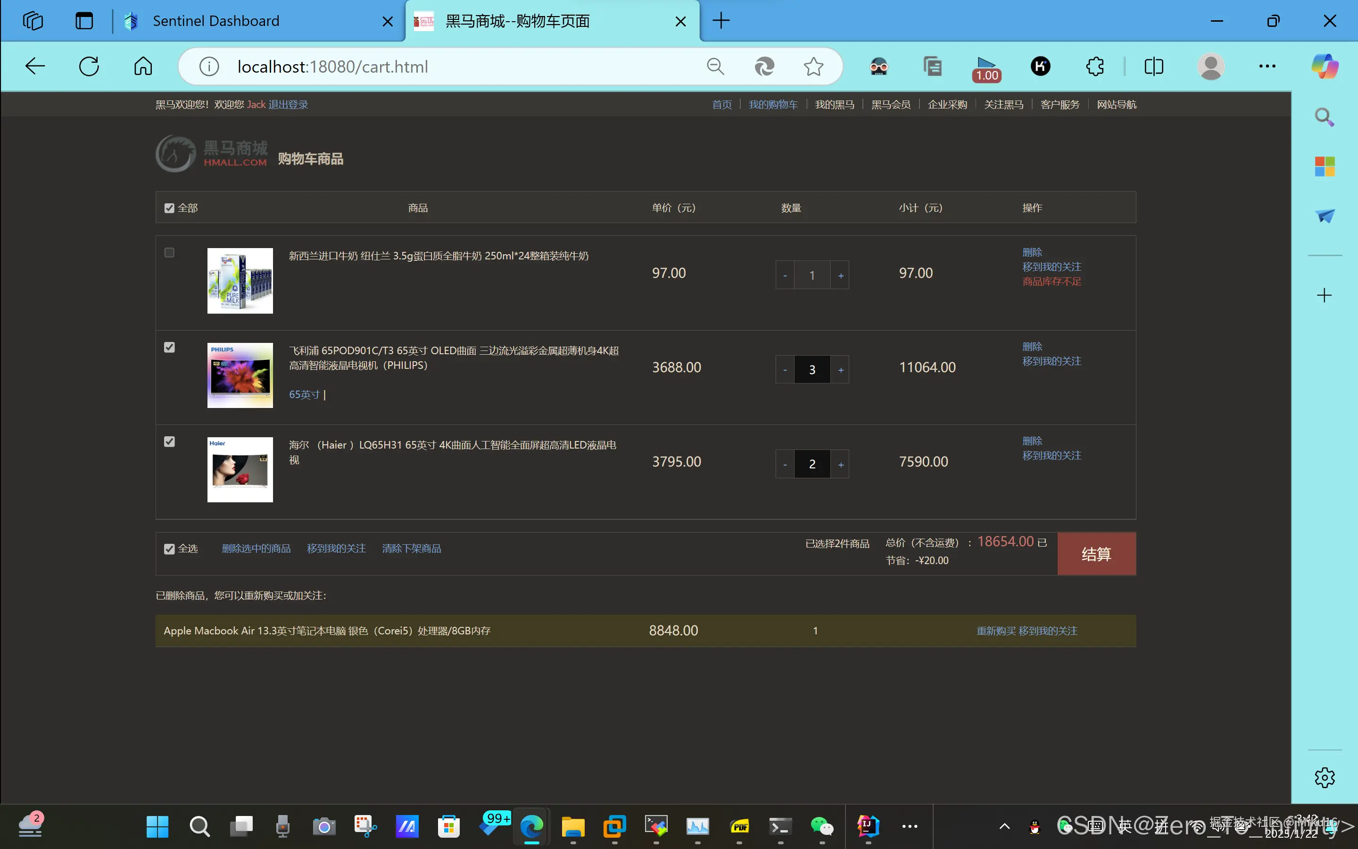The image size is (1358, 849).
Task: Click the milk quantity input field
Action: click(x=812, y=275)
